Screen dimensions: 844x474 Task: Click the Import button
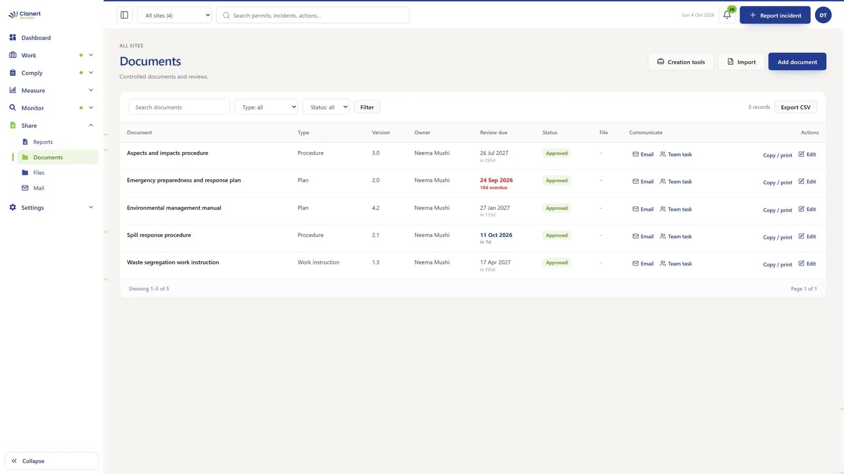[x=741, y=62]
